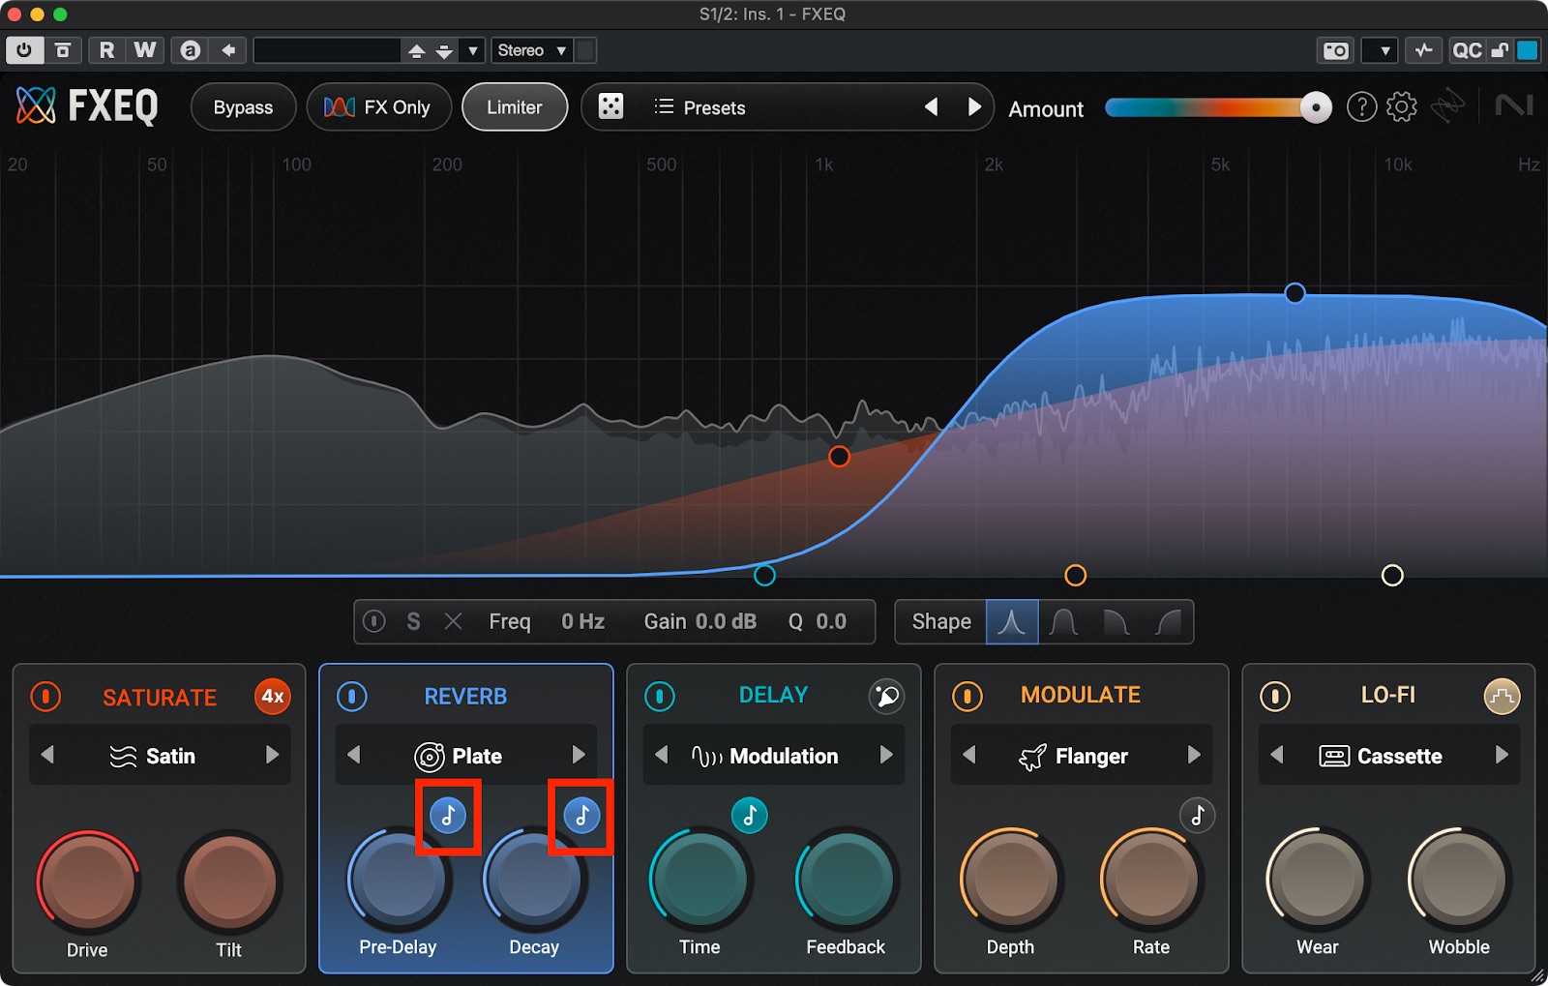Select the orange modulate EQ node on the baseline
The image size is (1548, 986).
(x=1075, y=576)
